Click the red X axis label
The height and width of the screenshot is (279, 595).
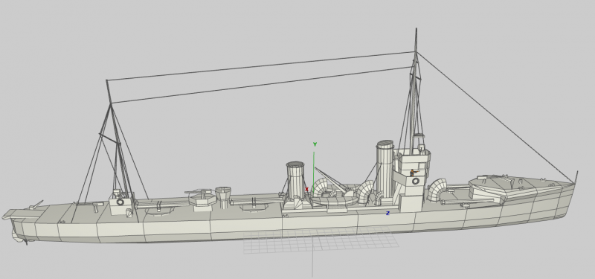(306, 189)
